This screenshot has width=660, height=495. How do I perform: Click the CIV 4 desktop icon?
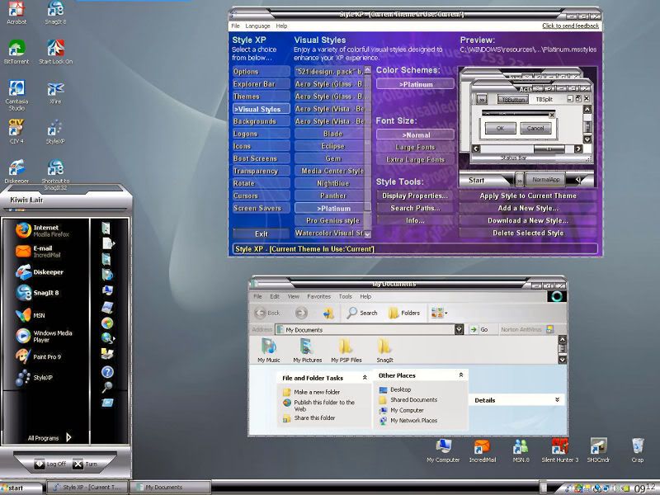pyautogui.click(x=16, y=131)
